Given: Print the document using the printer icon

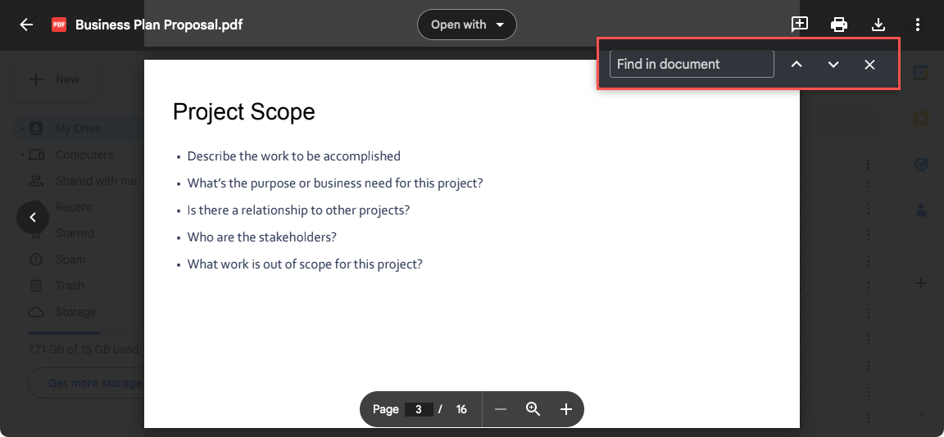Looking at the screenshot, I should pos(838,25).
